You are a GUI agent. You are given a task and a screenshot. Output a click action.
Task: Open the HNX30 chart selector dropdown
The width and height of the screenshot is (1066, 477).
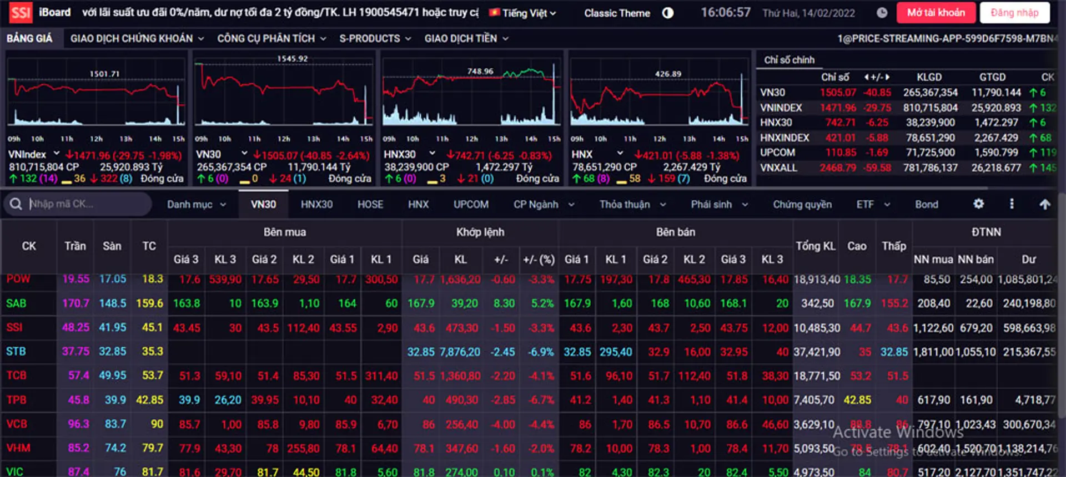point(432,153)
